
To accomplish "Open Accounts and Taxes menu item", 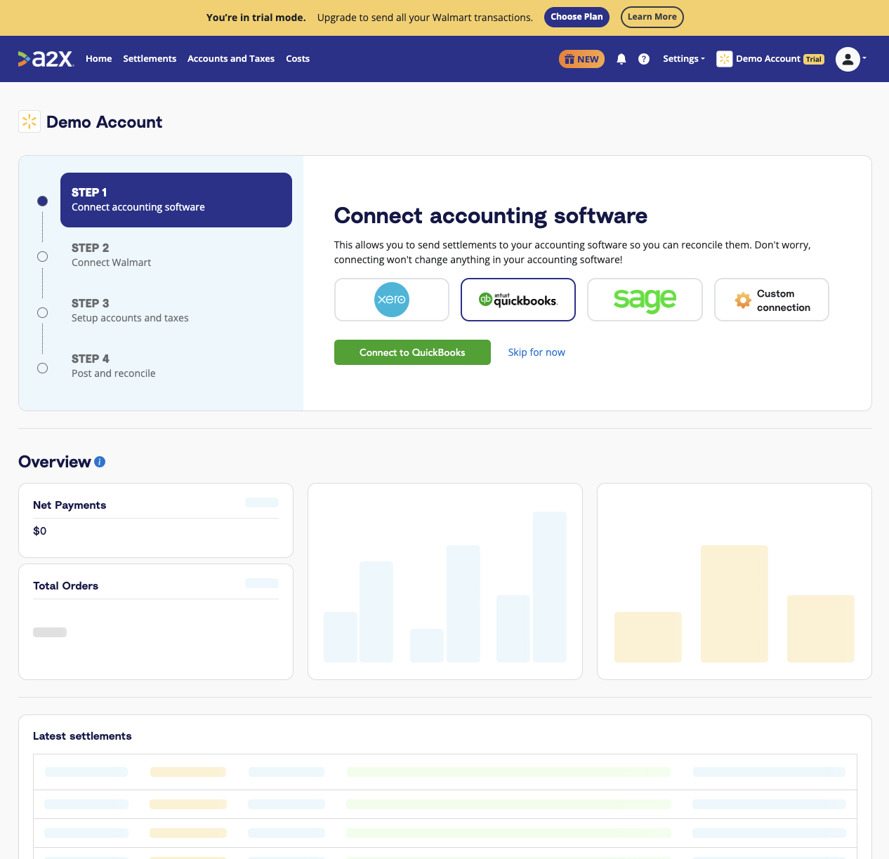I will [x=231, y=59].
